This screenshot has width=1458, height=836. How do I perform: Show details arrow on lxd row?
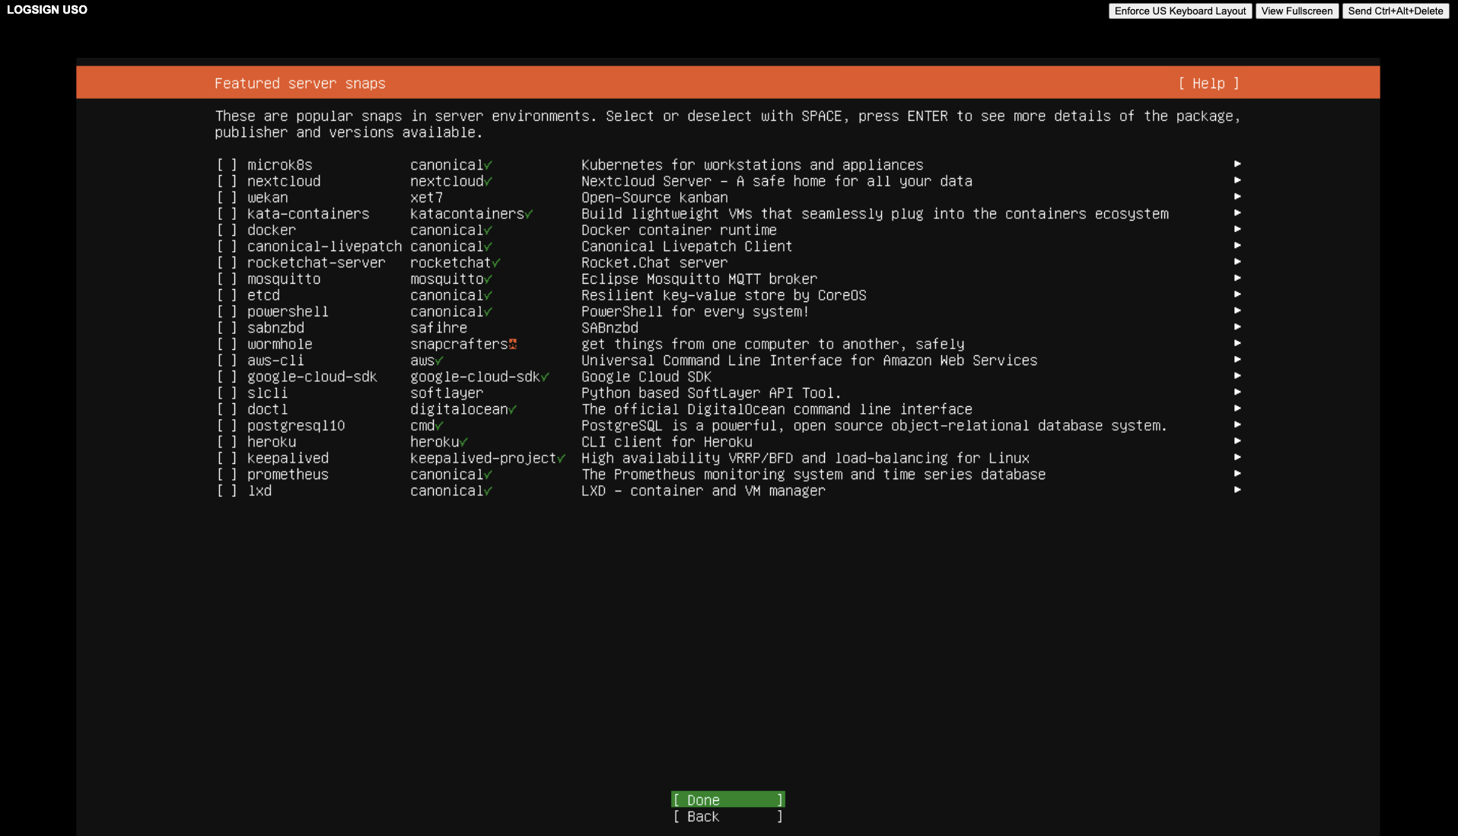coord(1237,490)
